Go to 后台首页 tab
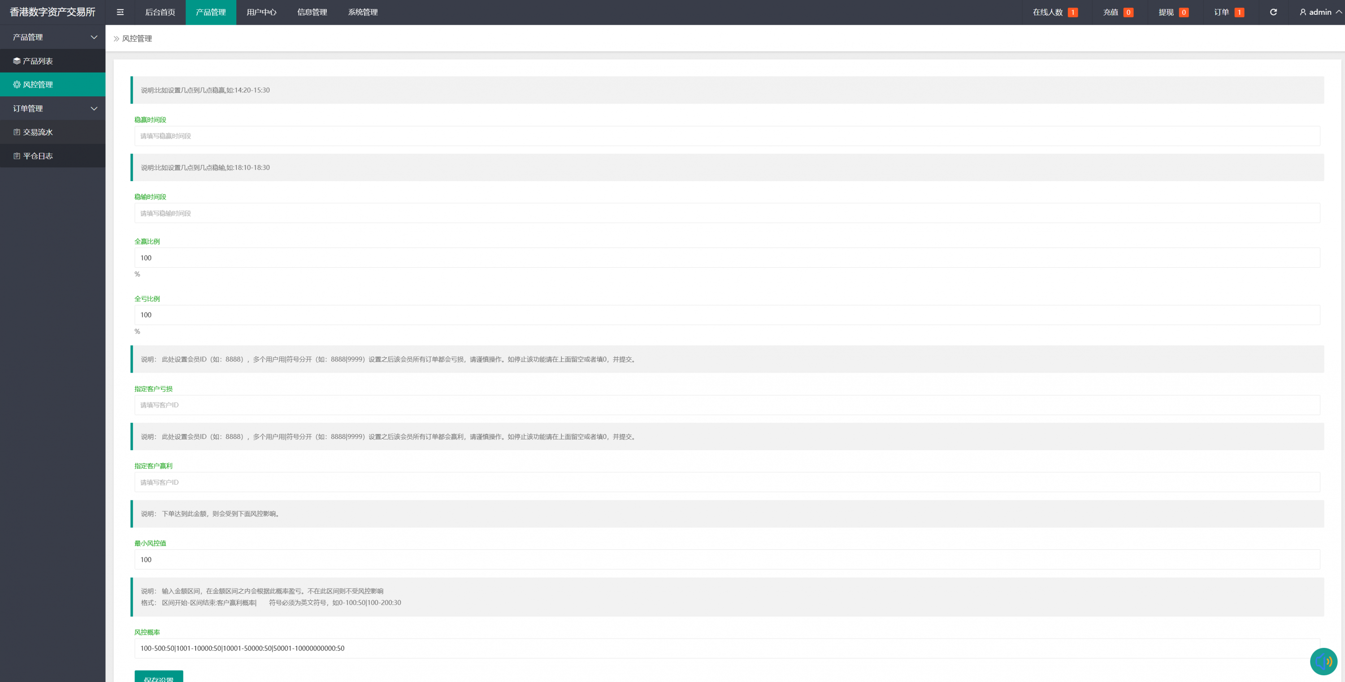The width and height of the screenshot is (1345, 682). pyautogui.click(x=160, y=12)
